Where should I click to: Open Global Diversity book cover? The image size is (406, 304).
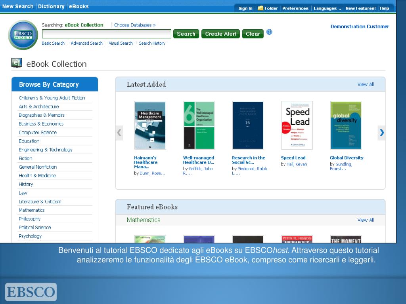point(346,125)
